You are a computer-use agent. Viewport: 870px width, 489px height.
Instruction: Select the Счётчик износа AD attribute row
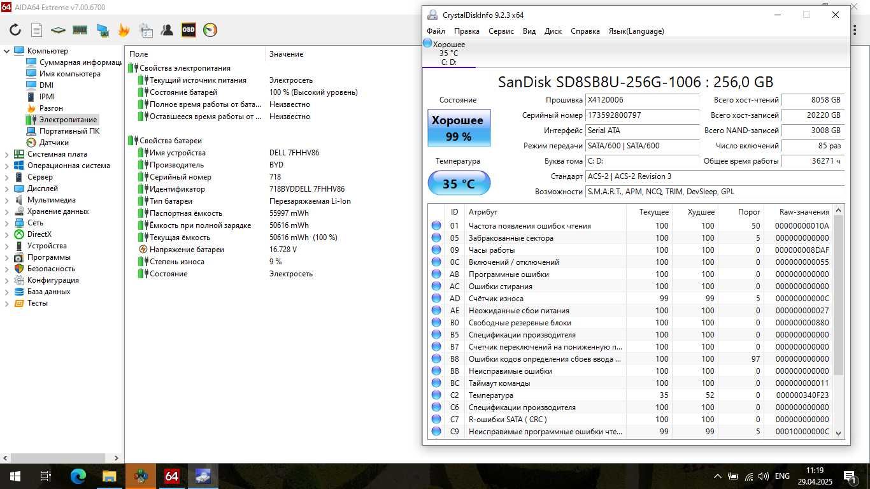(x=631, y=299)
